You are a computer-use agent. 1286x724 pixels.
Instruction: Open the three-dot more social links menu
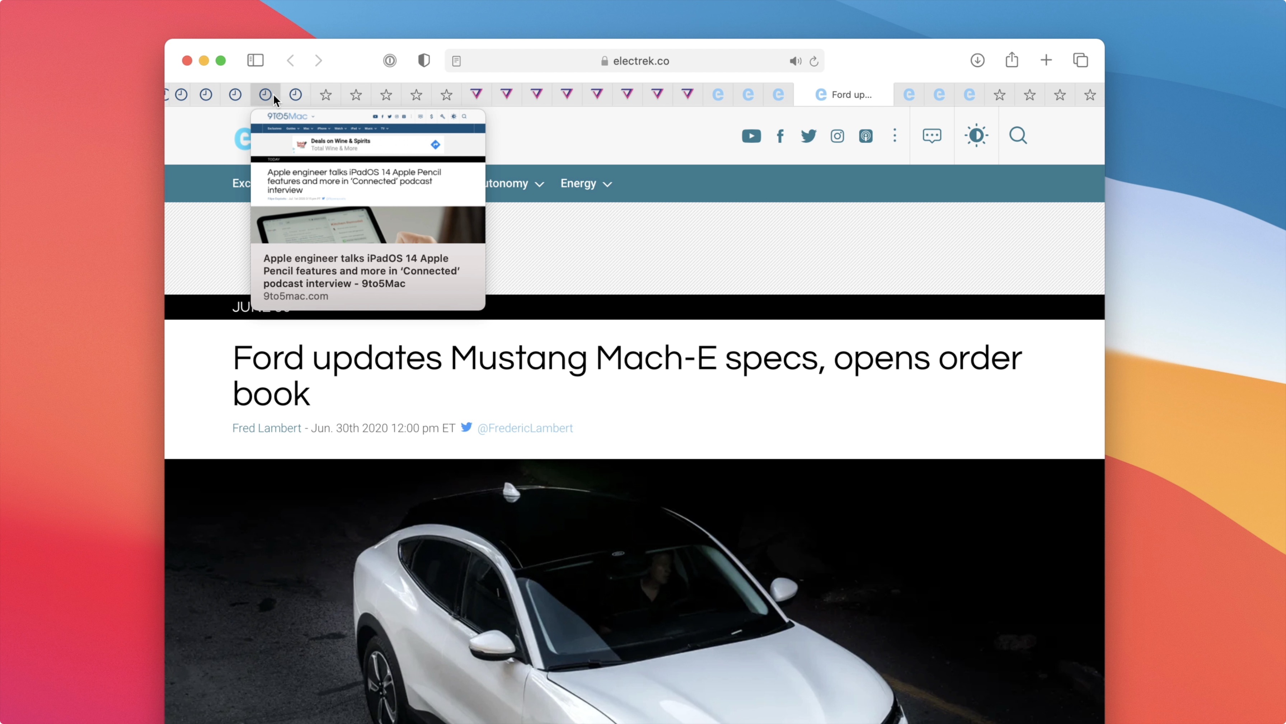click(895, 135)
